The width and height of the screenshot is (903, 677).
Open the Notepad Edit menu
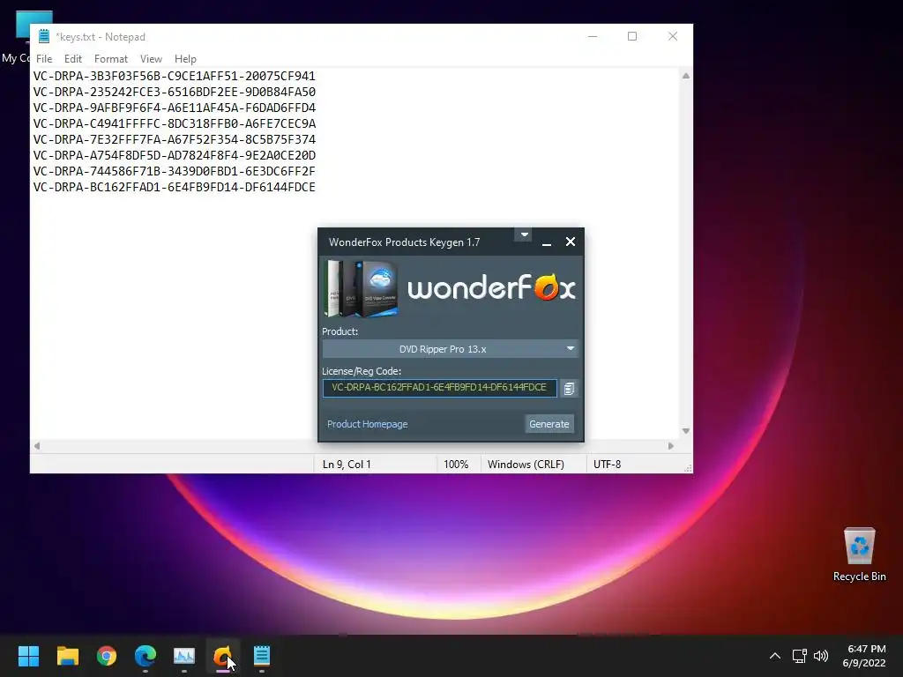[x=72, y=59]
